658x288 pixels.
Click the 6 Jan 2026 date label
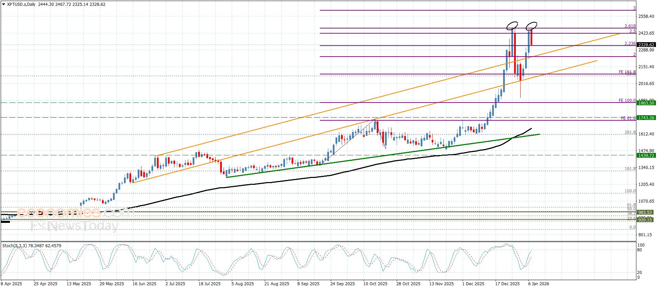click(538, 284)
